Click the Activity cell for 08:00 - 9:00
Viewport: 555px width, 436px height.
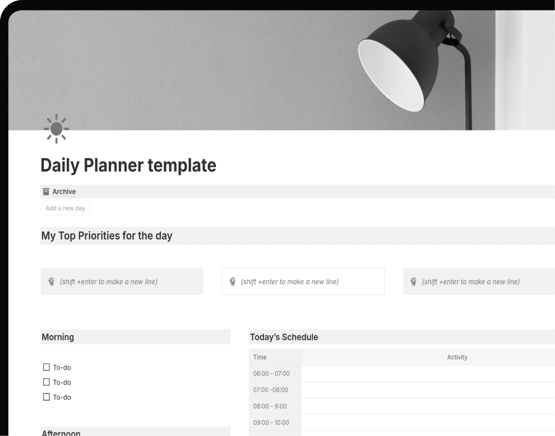click(428, 406)
